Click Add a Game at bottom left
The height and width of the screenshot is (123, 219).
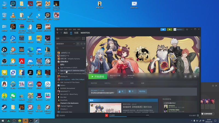tap(61, 115)
